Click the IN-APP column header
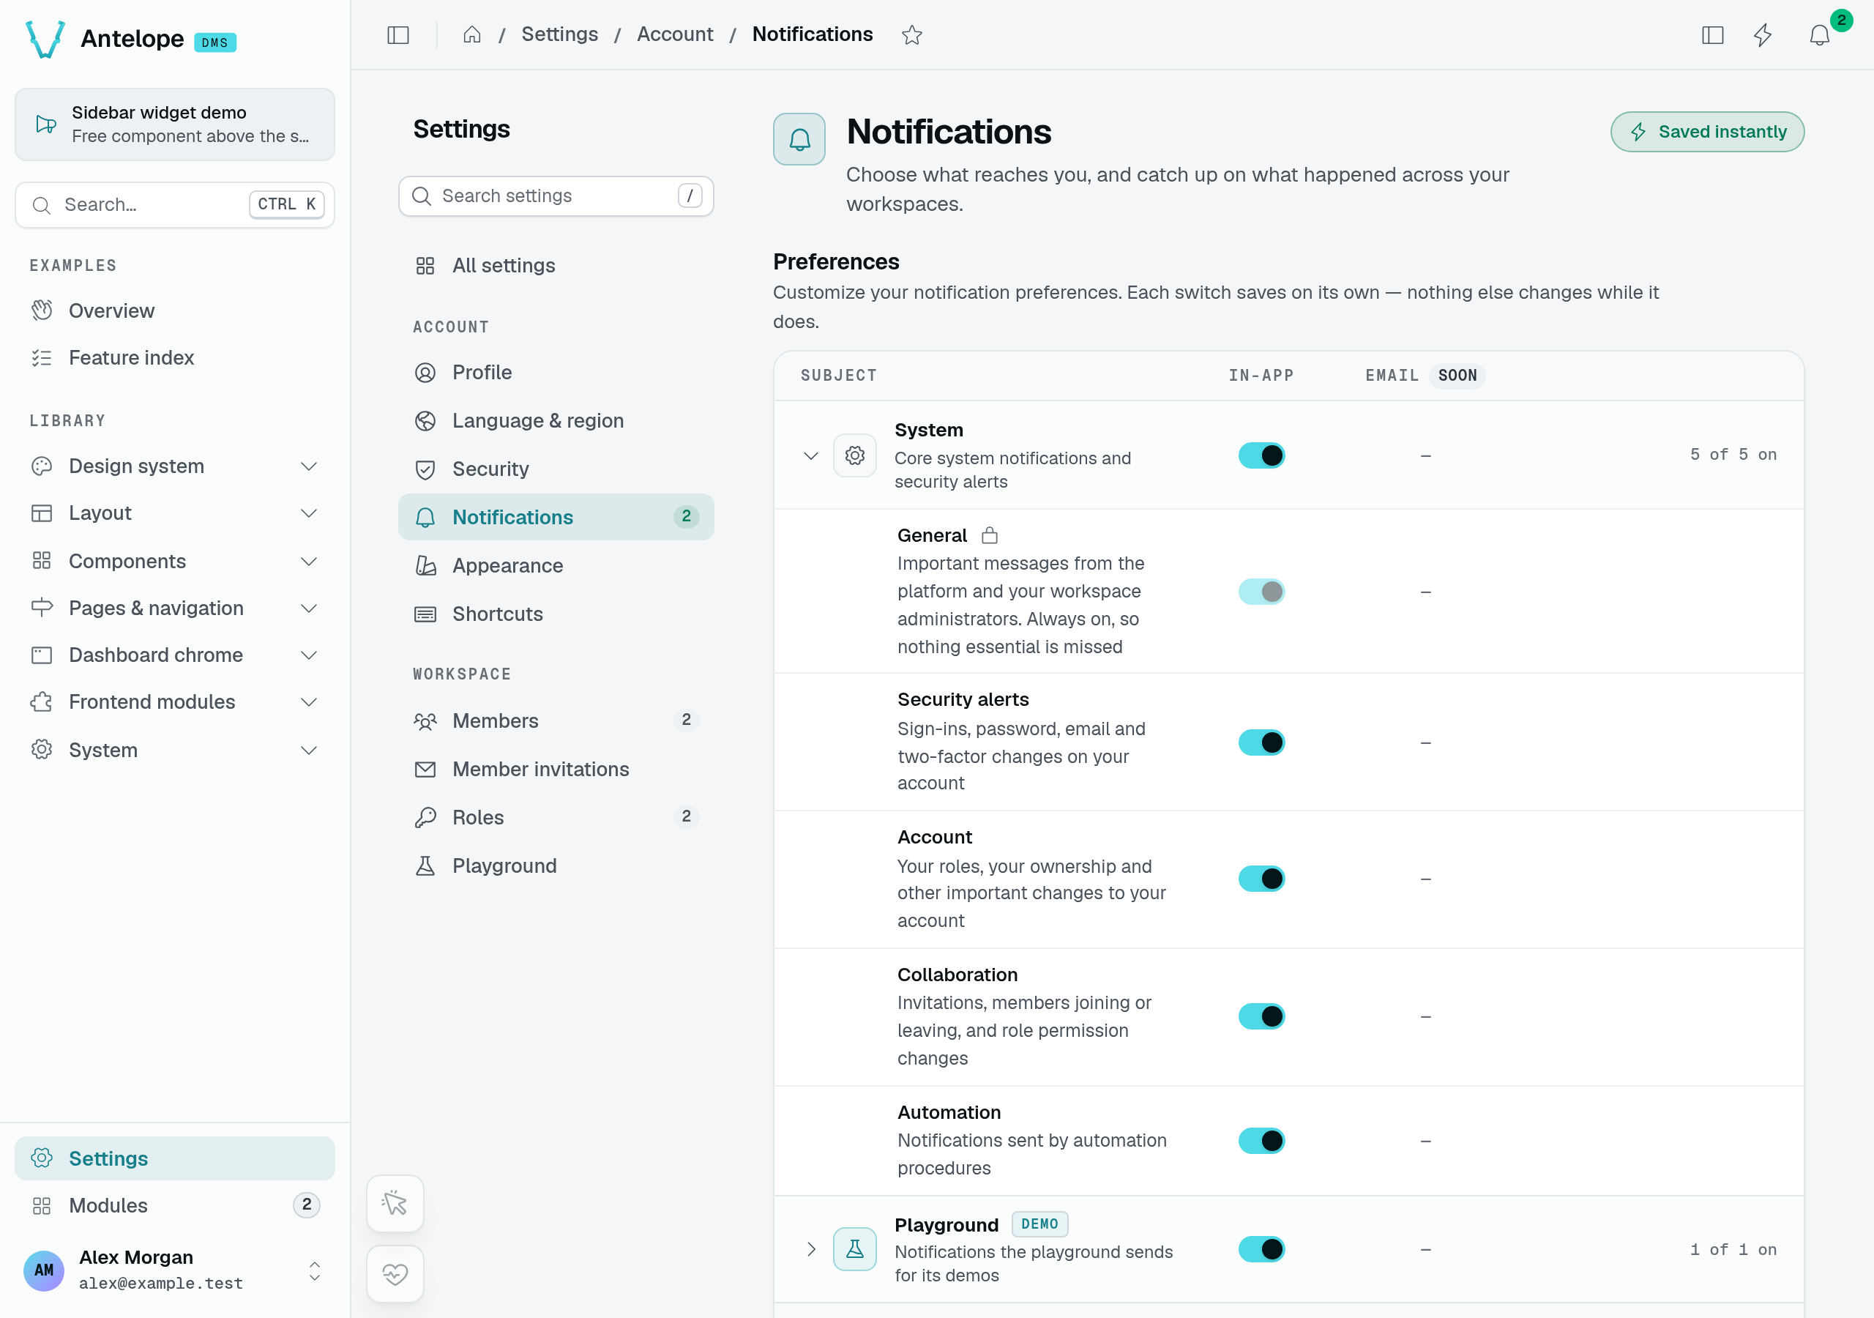 [1261, 376]
